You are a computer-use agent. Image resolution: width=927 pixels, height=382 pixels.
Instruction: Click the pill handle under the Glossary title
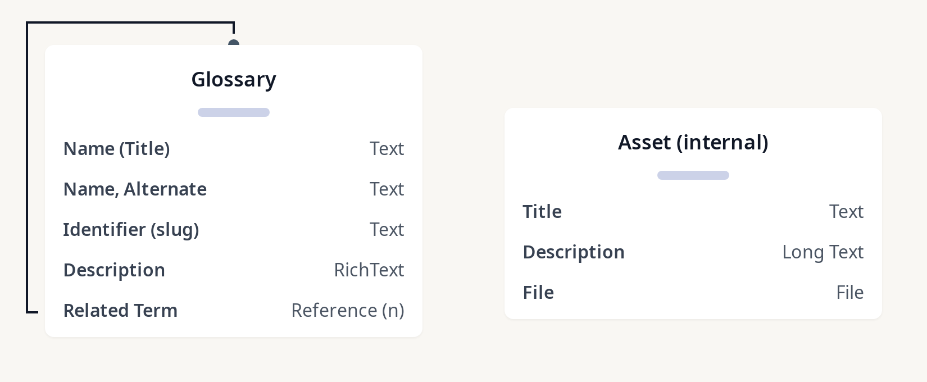point(234,112)
